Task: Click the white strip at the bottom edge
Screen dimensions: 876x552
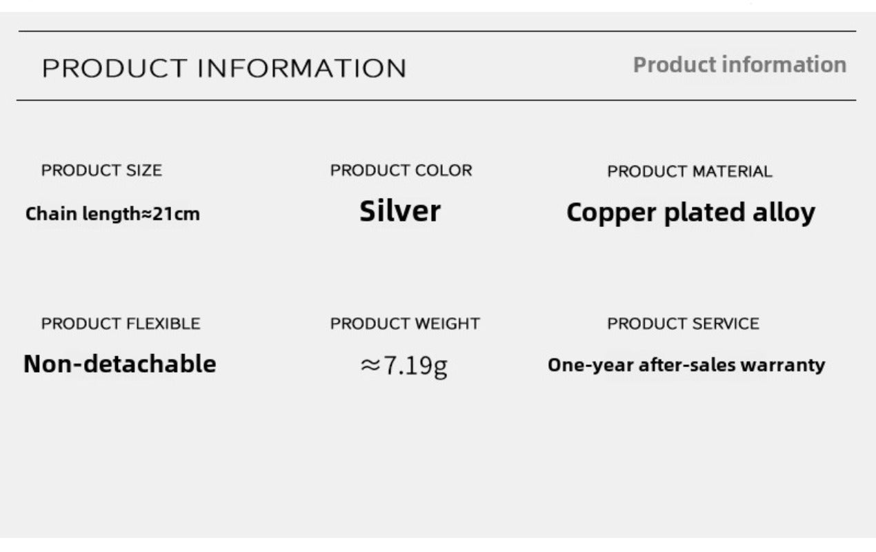Action: click(x=438, y=545)
